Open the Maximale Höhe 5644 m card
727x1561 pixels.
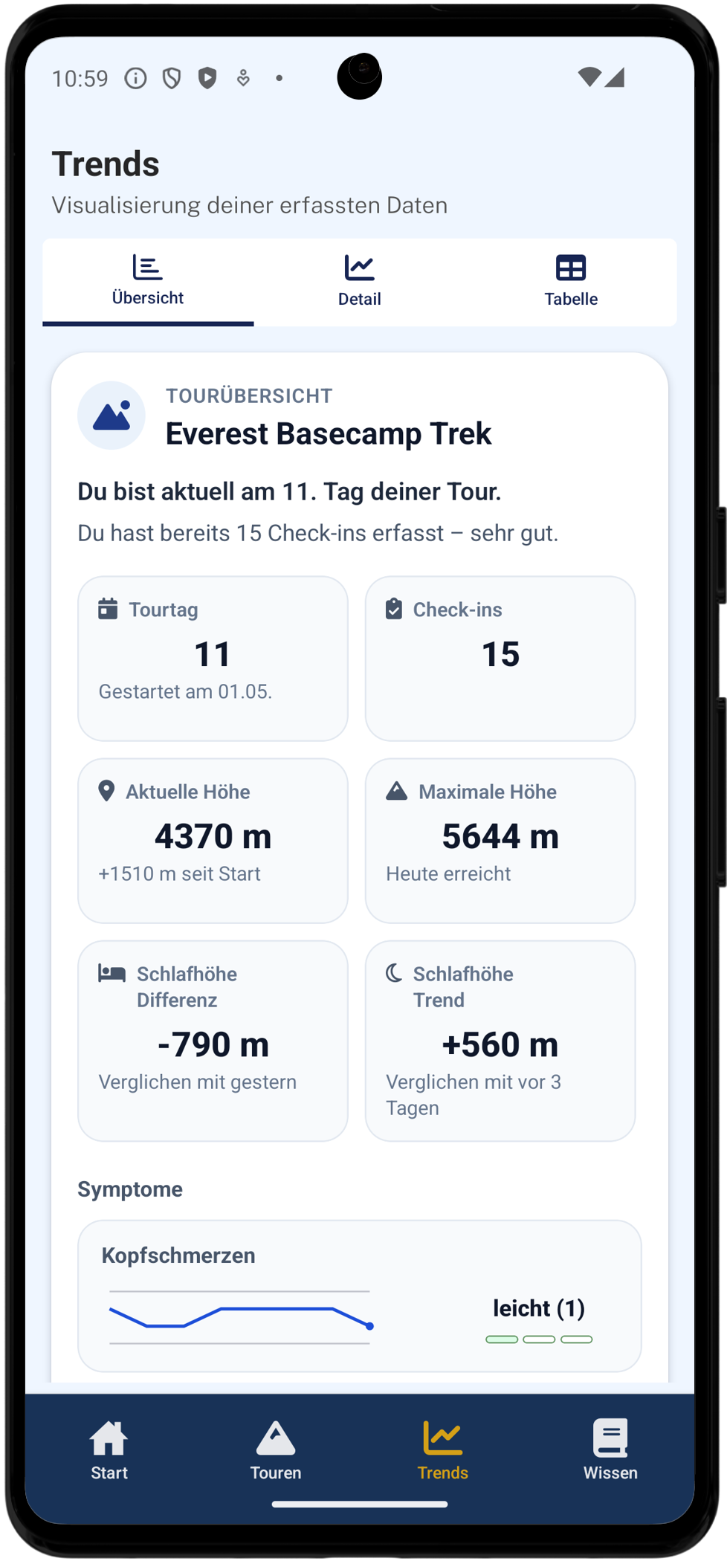(500, 841)
